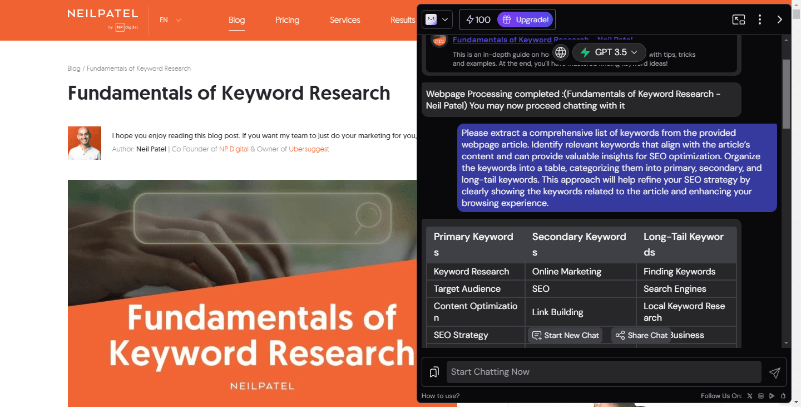
Task: Click the 'Target Audience' table cell
Action: coord(476,289)
